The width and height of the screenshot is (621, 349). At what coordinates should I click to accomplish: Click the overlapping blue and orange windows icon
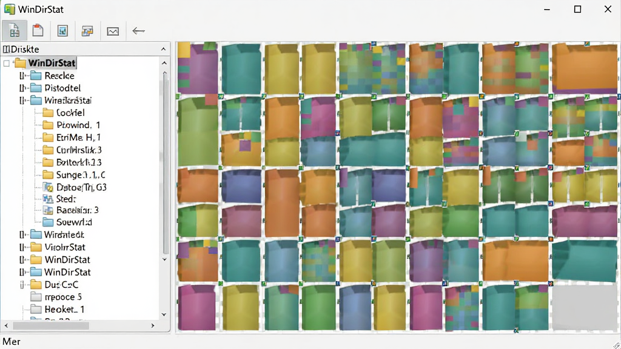point(87,31)
